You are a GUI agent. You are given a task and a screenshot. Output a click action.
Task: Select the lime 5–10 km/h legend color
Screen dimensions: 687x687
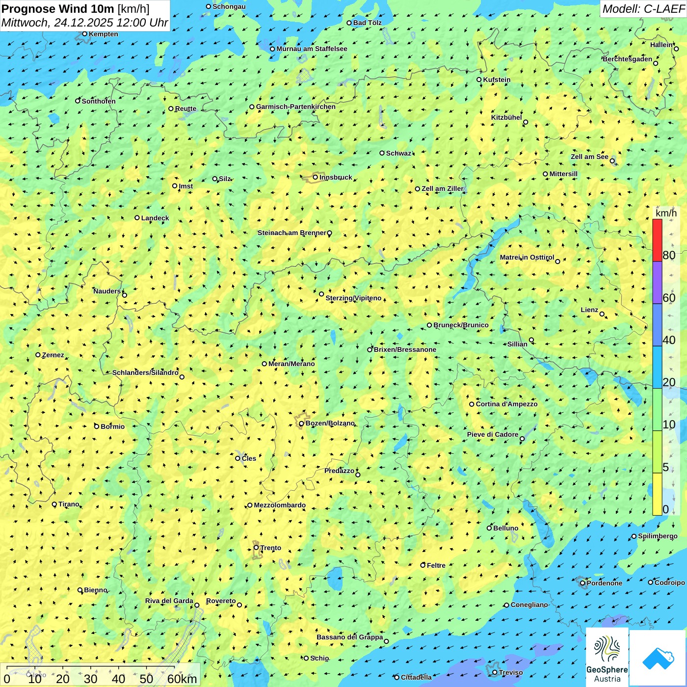click(x=657, y=452)
